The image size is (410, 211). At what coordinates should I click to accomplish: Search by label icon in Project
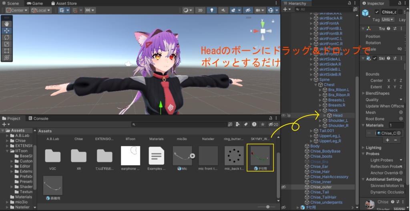tap(246, 125)
